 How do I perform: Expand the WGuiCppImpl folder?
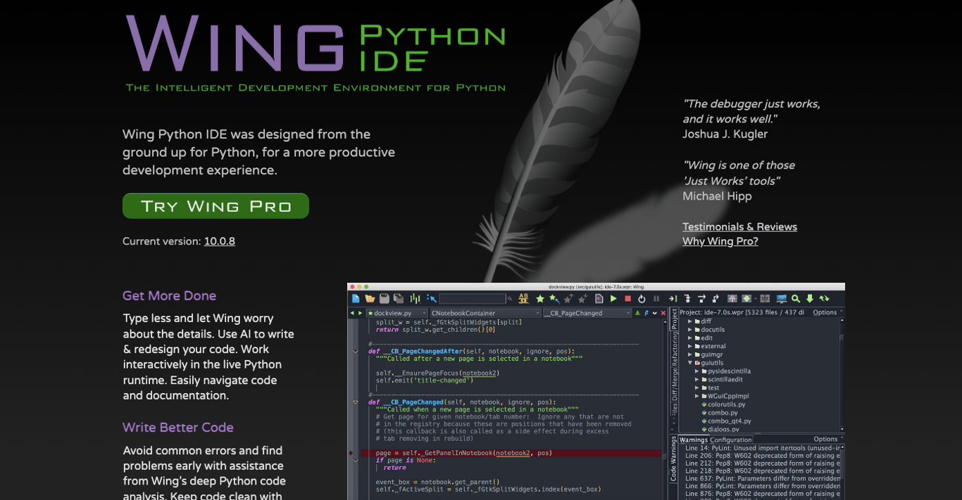coord(697,396)
